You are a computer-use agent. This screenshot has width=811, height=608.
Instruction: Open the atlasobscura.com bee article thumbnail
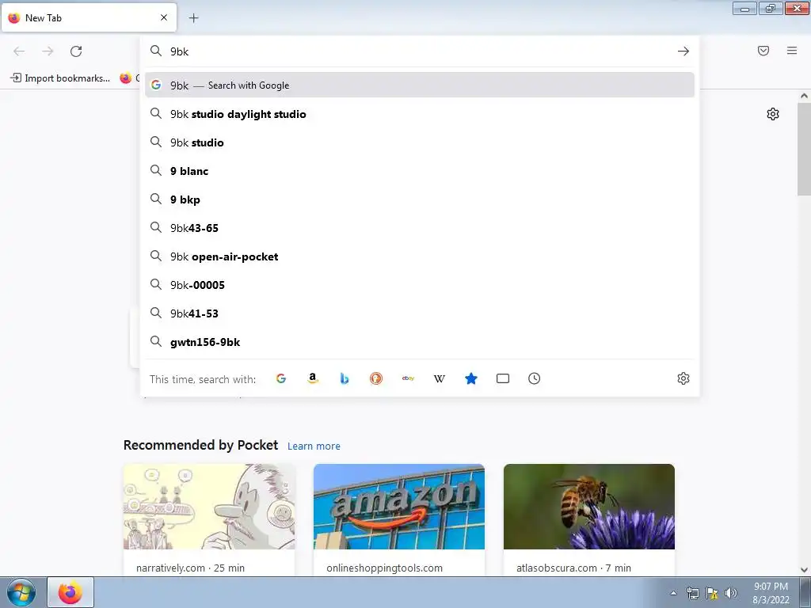pos(589,507)
